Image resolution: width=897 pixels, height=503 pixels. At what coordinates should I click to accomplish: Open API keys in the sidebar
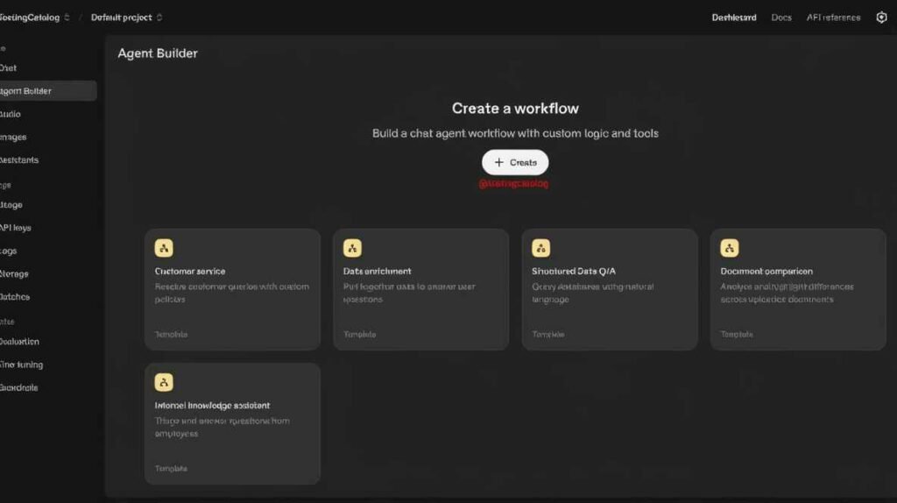click(x=16, y=228)
